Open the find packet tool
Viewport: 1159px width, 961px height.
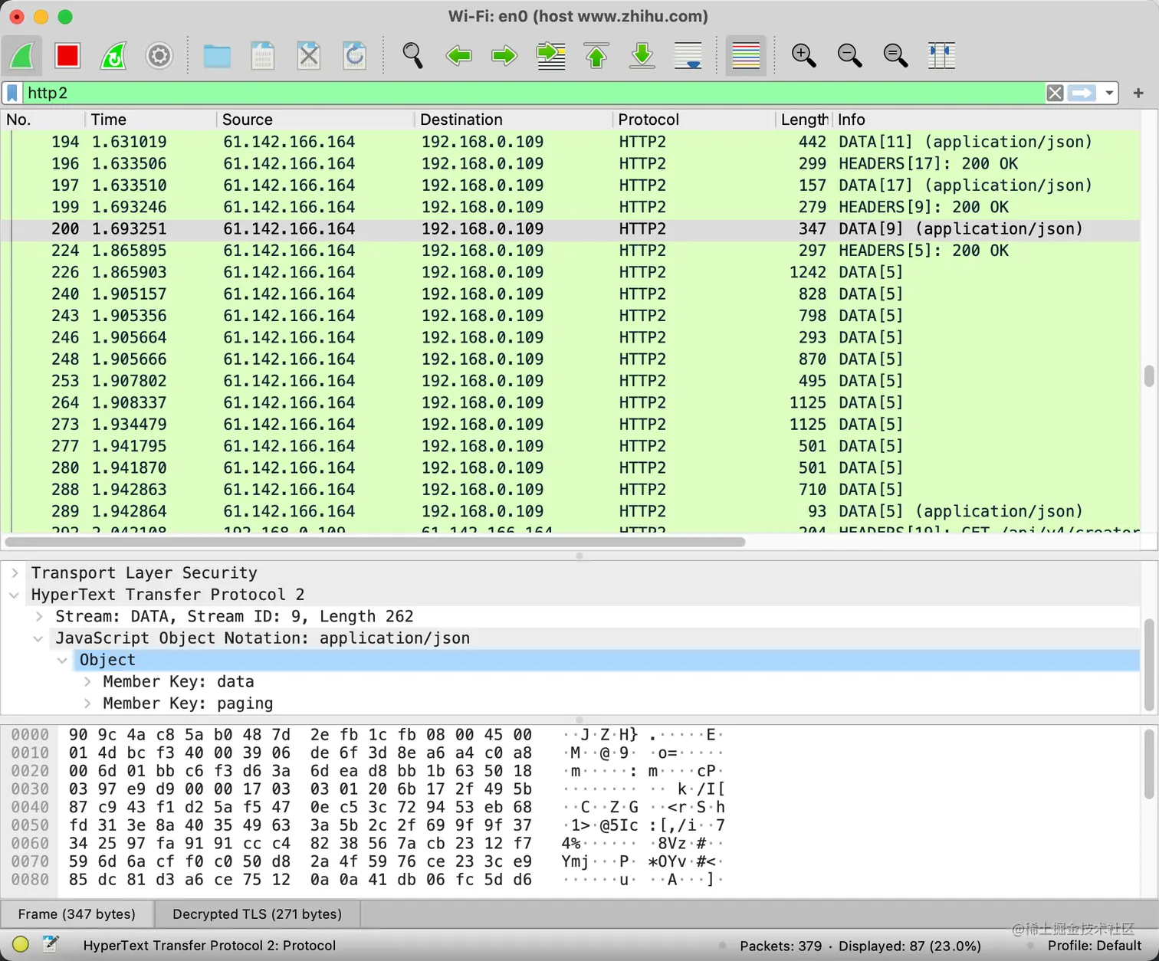(x=412, y=55)
